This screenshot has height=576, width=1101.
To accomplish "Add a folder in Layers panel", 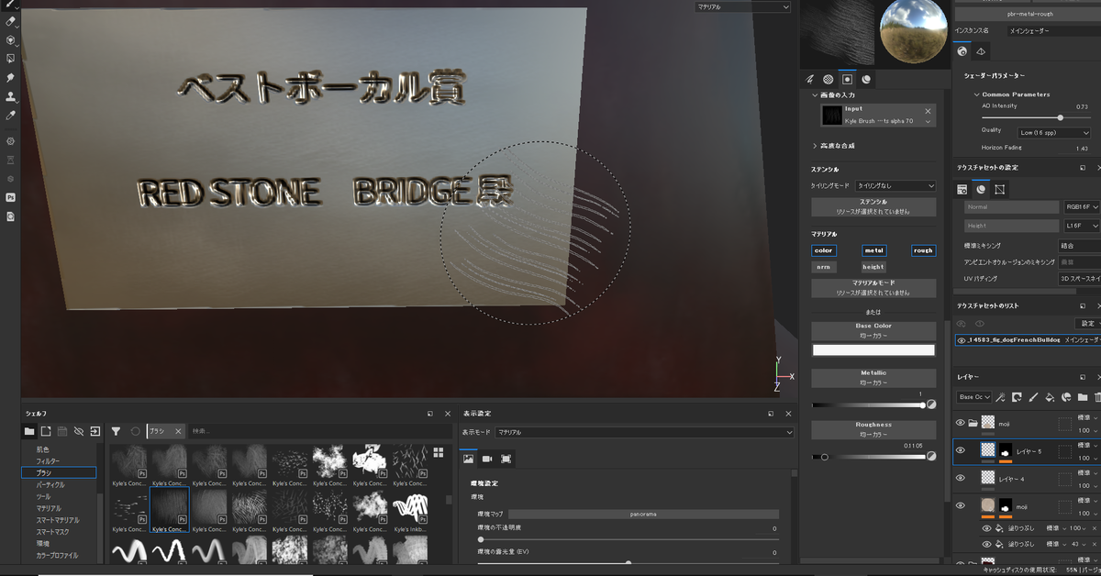I will coord(1083,397).
